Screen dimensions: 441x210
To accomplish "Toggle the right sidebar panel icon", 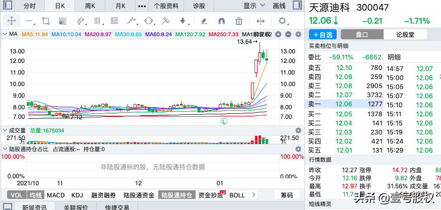I will click(x=297, y=6).
